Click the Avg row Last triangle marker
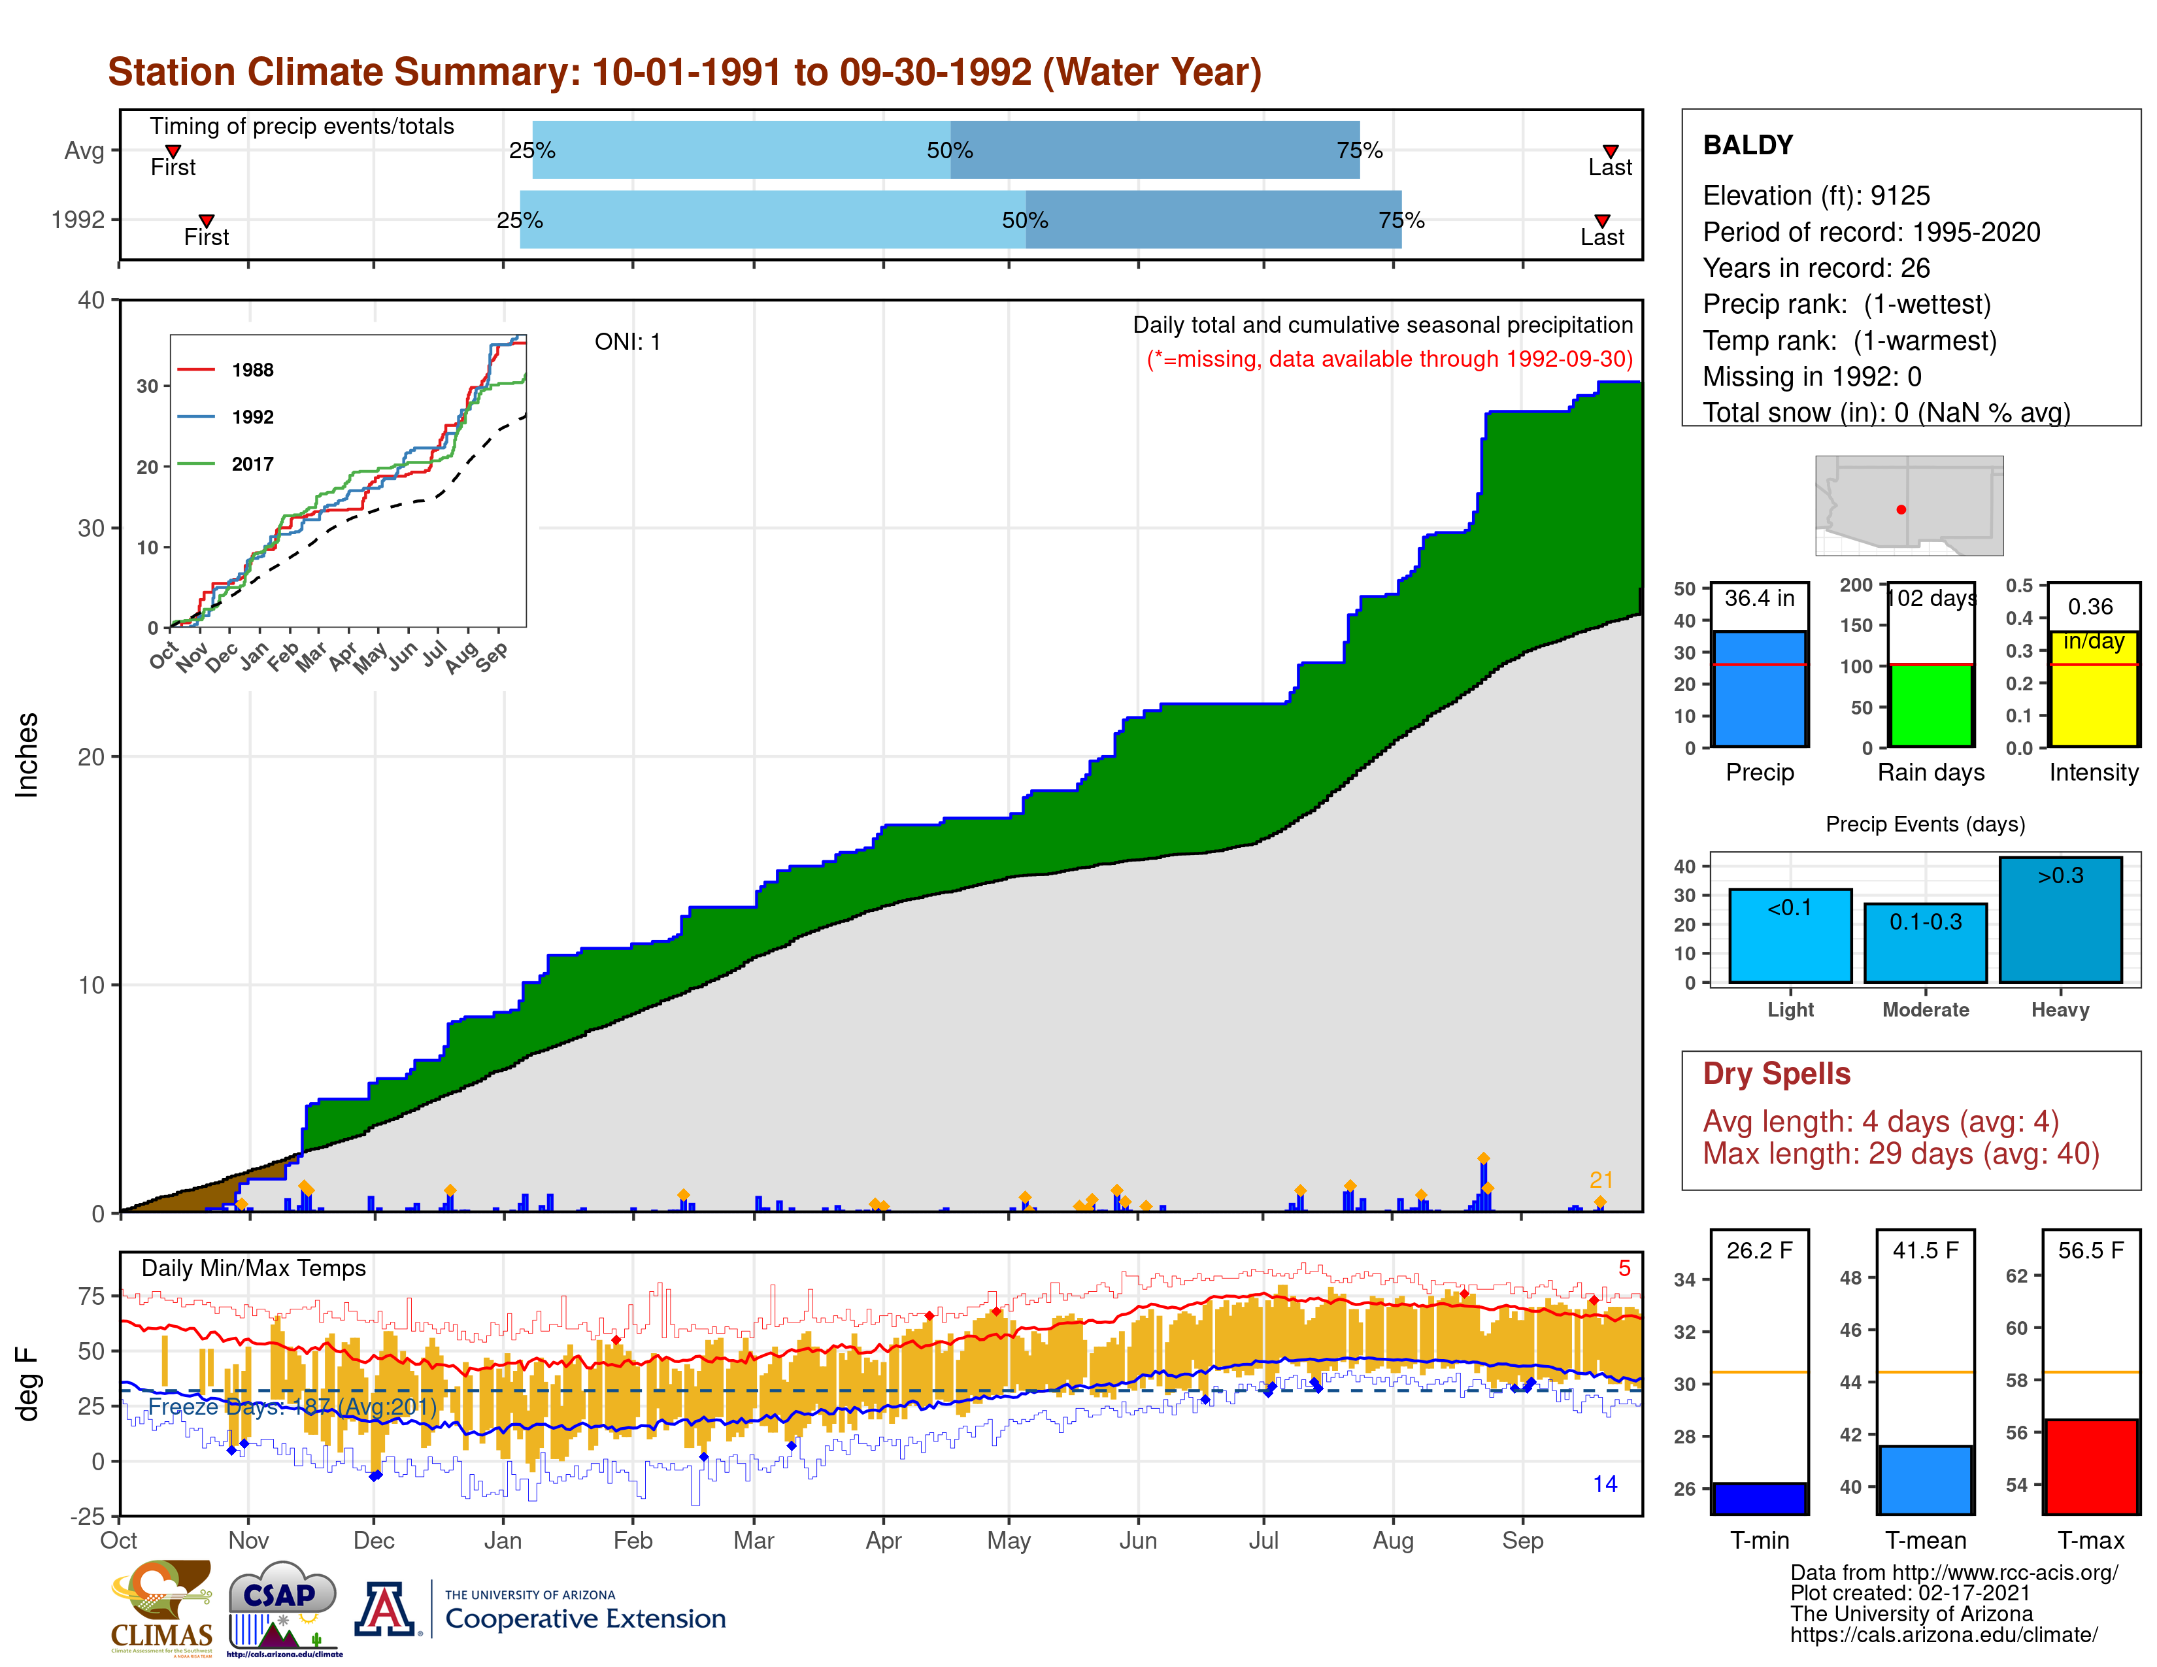Viewport: 2157px width, 1667px height. pyautogui.click(x=1610, y=151)
